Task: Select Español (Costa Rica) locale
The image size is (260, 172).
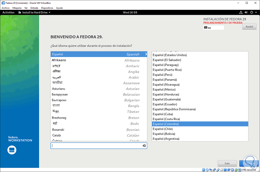Action: tap(200, 119)
